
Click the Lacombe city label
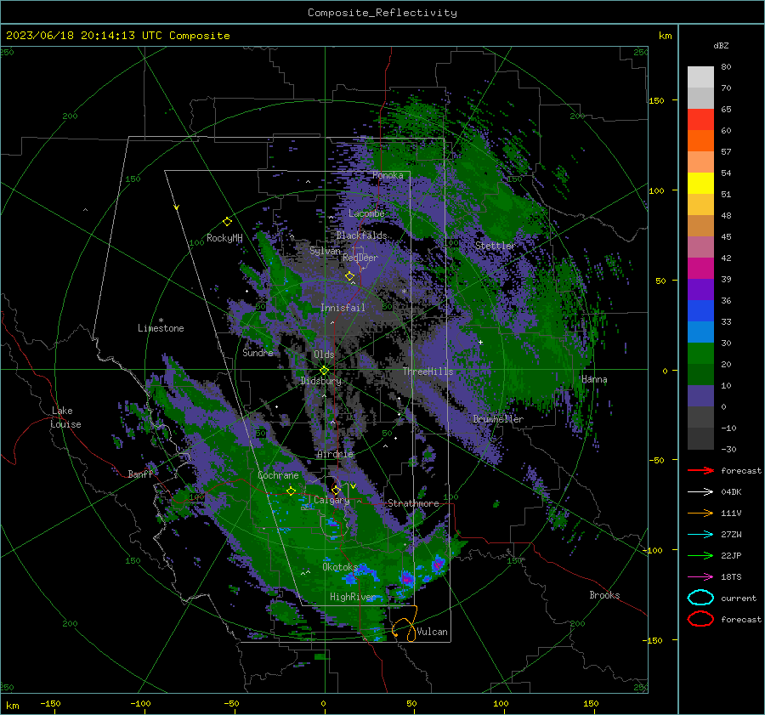(x=366, y=213)
